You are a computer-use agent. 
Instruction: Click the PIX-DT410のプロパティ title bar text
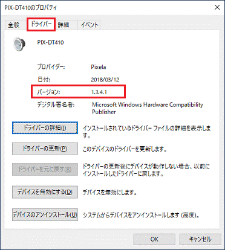click(x=31, y=8)
